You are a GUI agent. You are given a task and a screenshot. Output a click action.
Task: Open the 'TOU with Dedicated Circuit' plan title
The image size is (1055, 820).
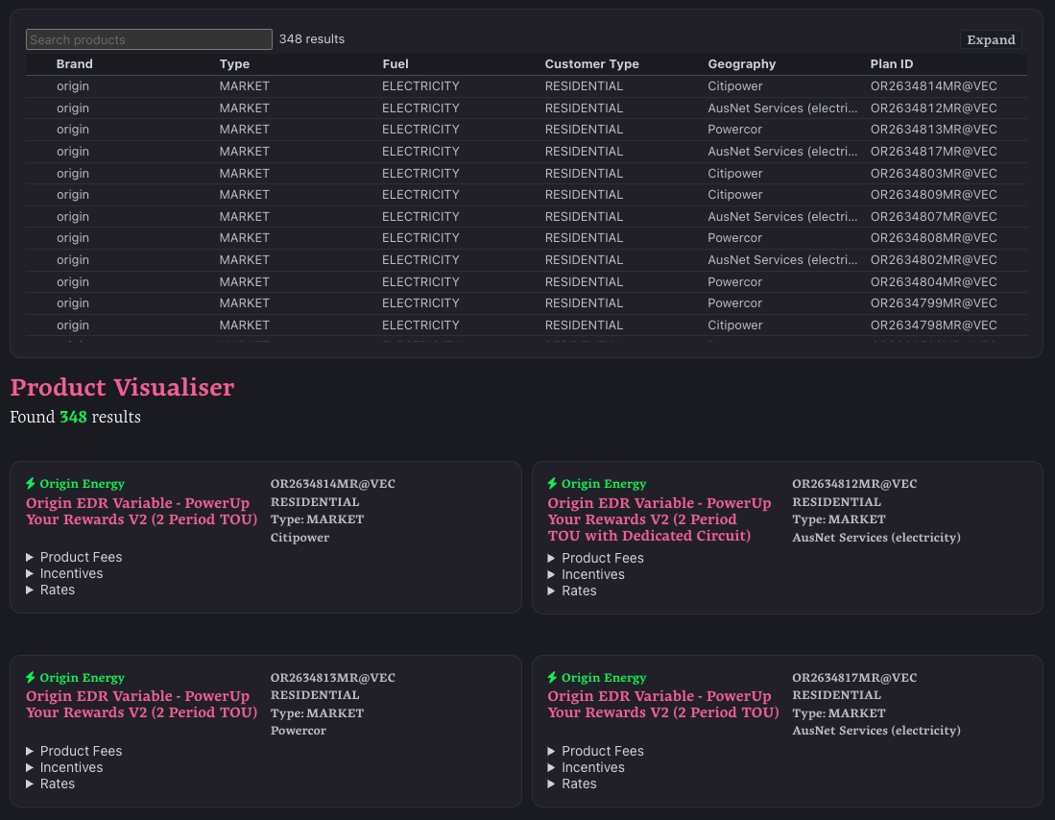[659, 519]
